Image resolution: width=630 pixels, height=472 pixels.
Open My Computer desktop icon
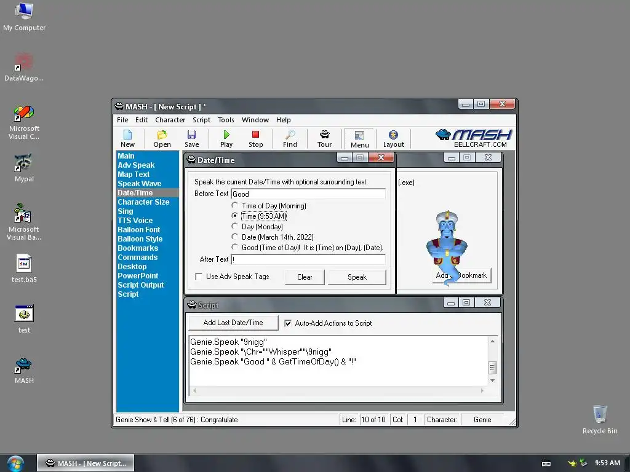click(x=24, y=17)
